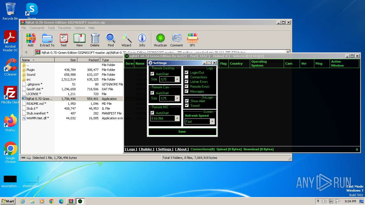Open FileZilla Client desktop icon
The width and height of the screenshot is (365, 205).
click(x=10, y=95)
